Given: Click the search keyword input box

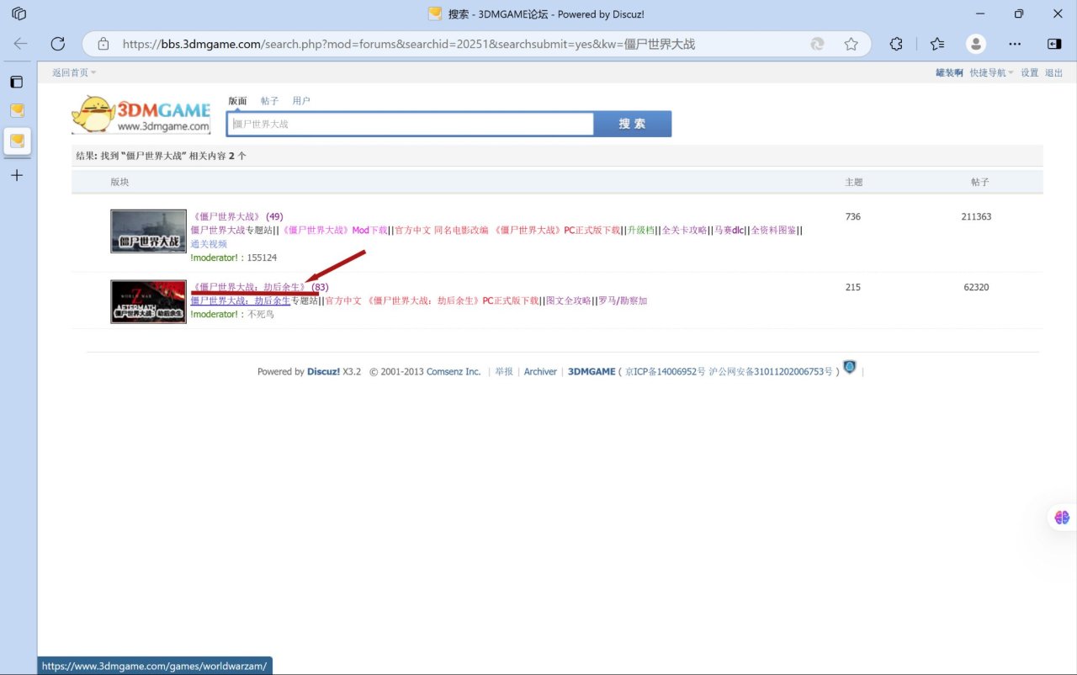Looking at the screenshot, I should point(411,124).
